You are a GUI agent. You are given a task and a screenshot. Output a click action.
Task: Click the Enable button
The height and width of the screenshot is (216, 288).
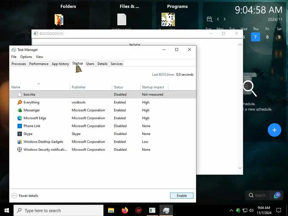click(x=182, y=196)
